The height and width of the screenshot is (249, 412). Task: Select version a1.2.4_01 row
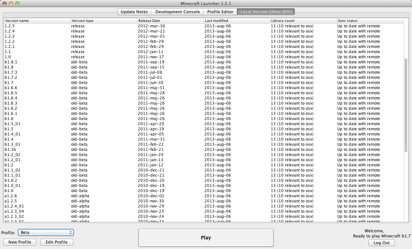204,206
